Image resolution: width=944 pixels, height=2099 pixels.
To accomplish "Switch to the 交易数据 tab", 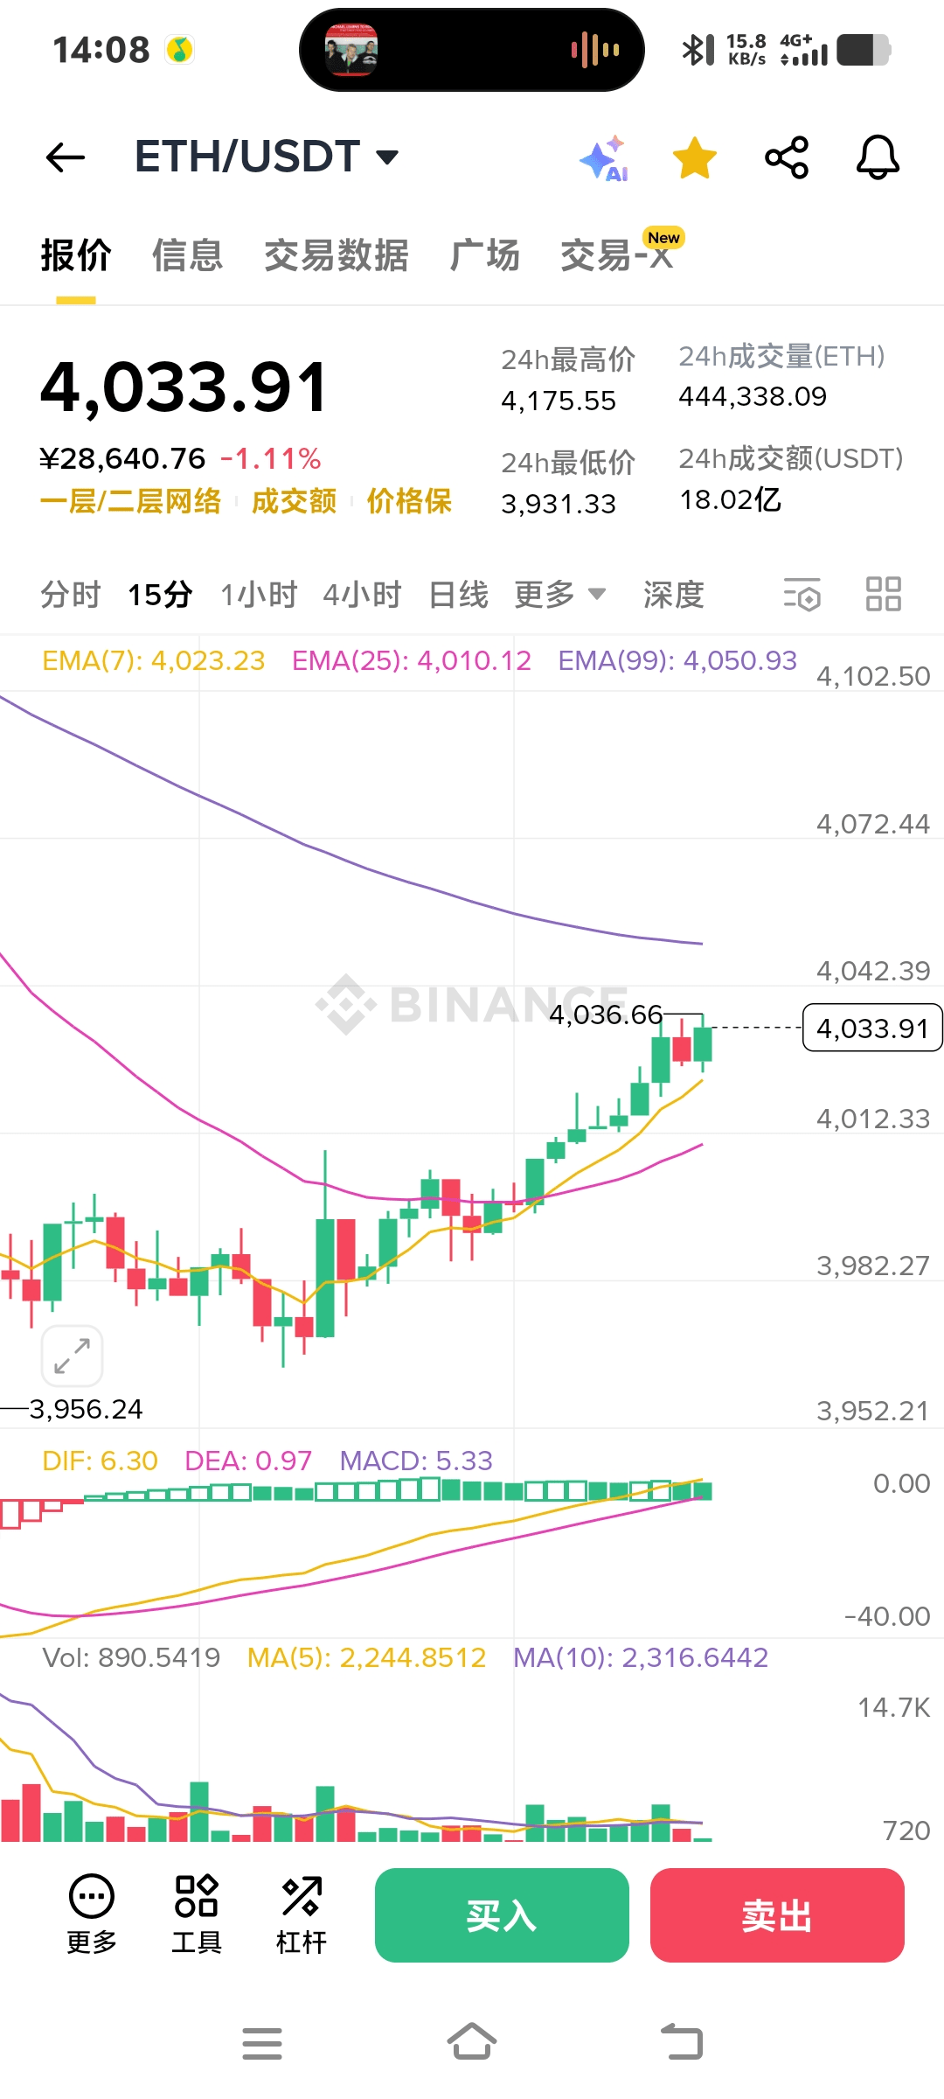I will [x=337, y=255].
